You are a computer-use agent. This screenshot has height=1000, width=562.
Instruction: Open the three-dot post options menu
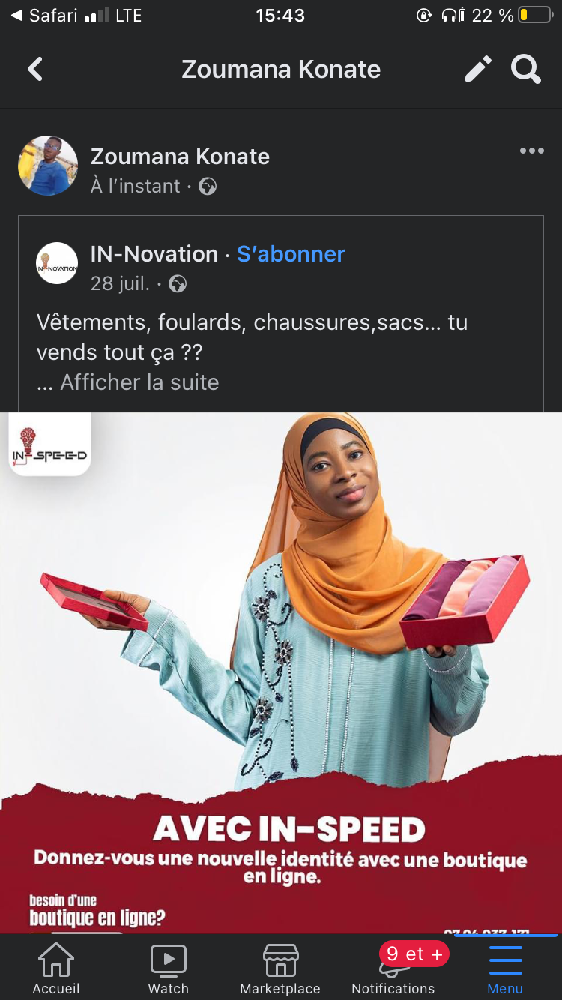tap(532, 151)
